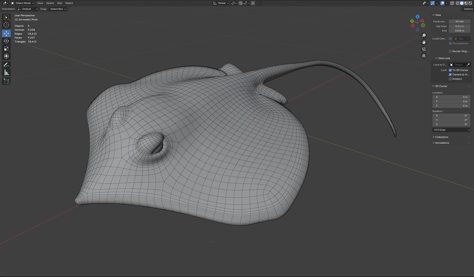Enable the Lock Rotation checkbox
474x277 pixels.
[450, 79]
